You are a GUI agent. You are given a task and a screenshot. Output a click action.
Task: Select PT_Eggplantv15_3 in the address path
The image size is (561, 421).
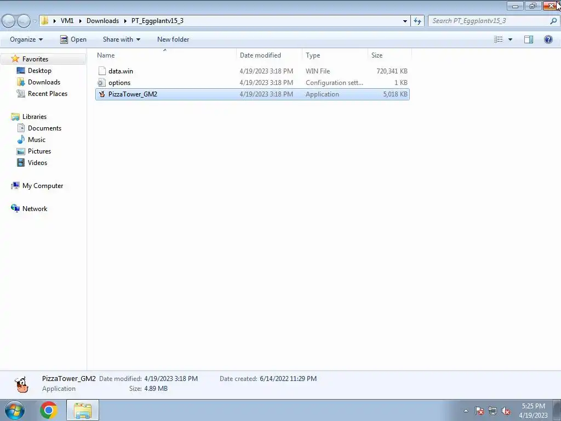point(157,21)
